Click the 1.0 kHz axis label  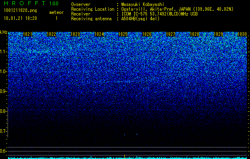click(x=3, y=72)
